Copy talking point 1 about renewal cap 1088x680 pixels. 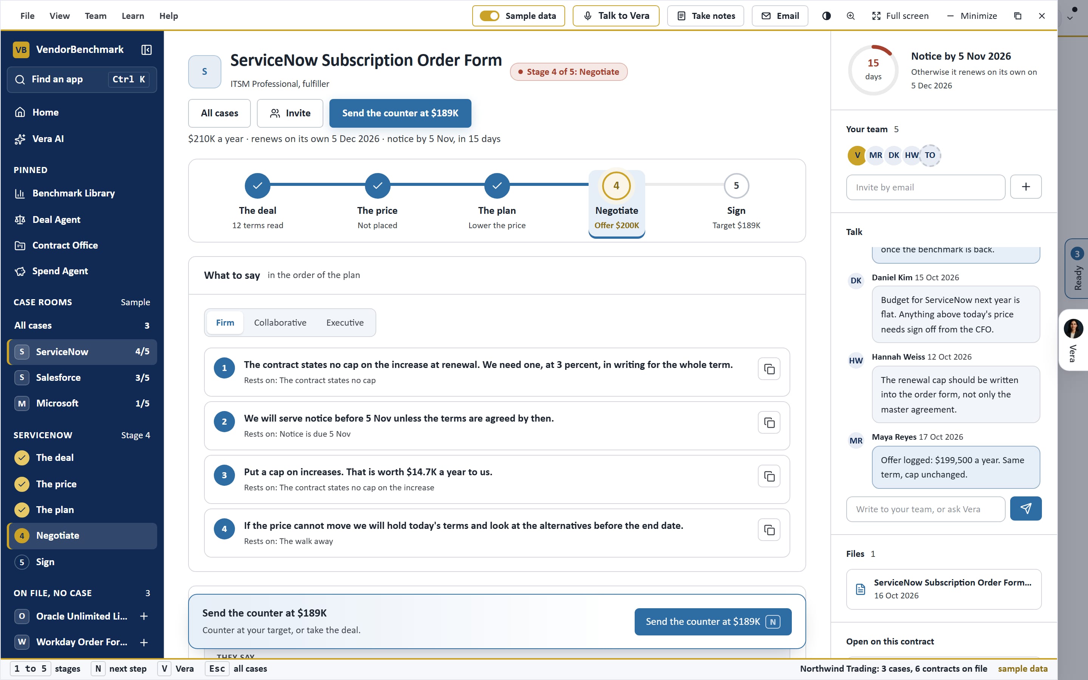(x=769, y=369)
